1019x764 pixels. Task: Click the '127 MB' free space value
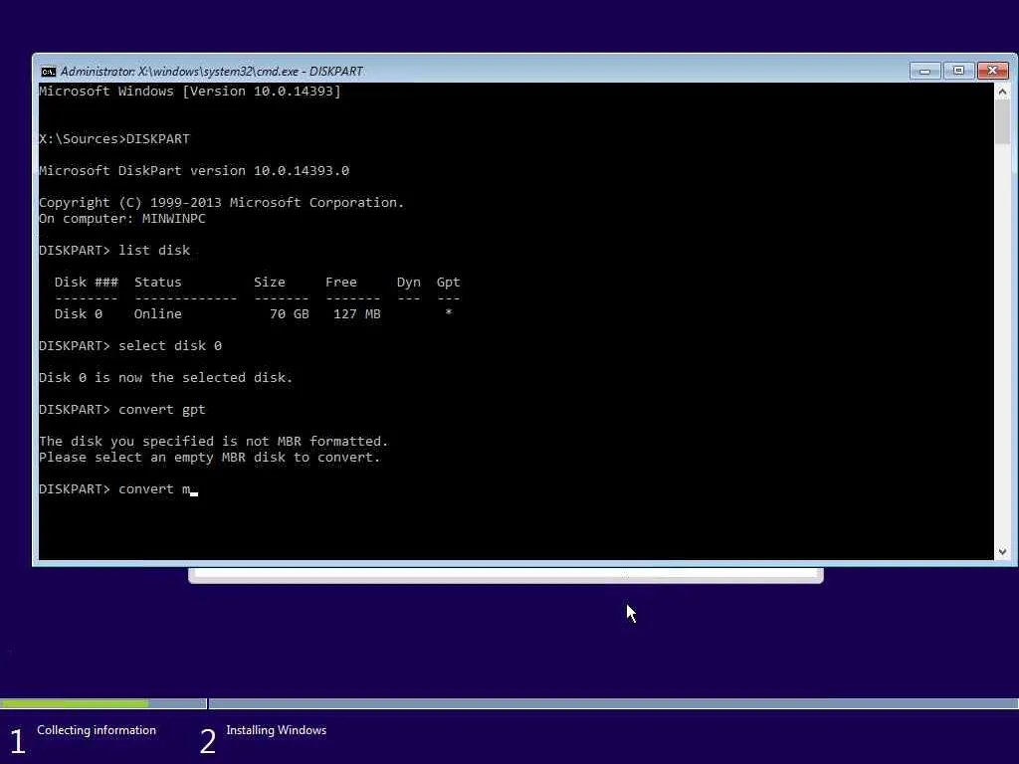coord(357,313)
